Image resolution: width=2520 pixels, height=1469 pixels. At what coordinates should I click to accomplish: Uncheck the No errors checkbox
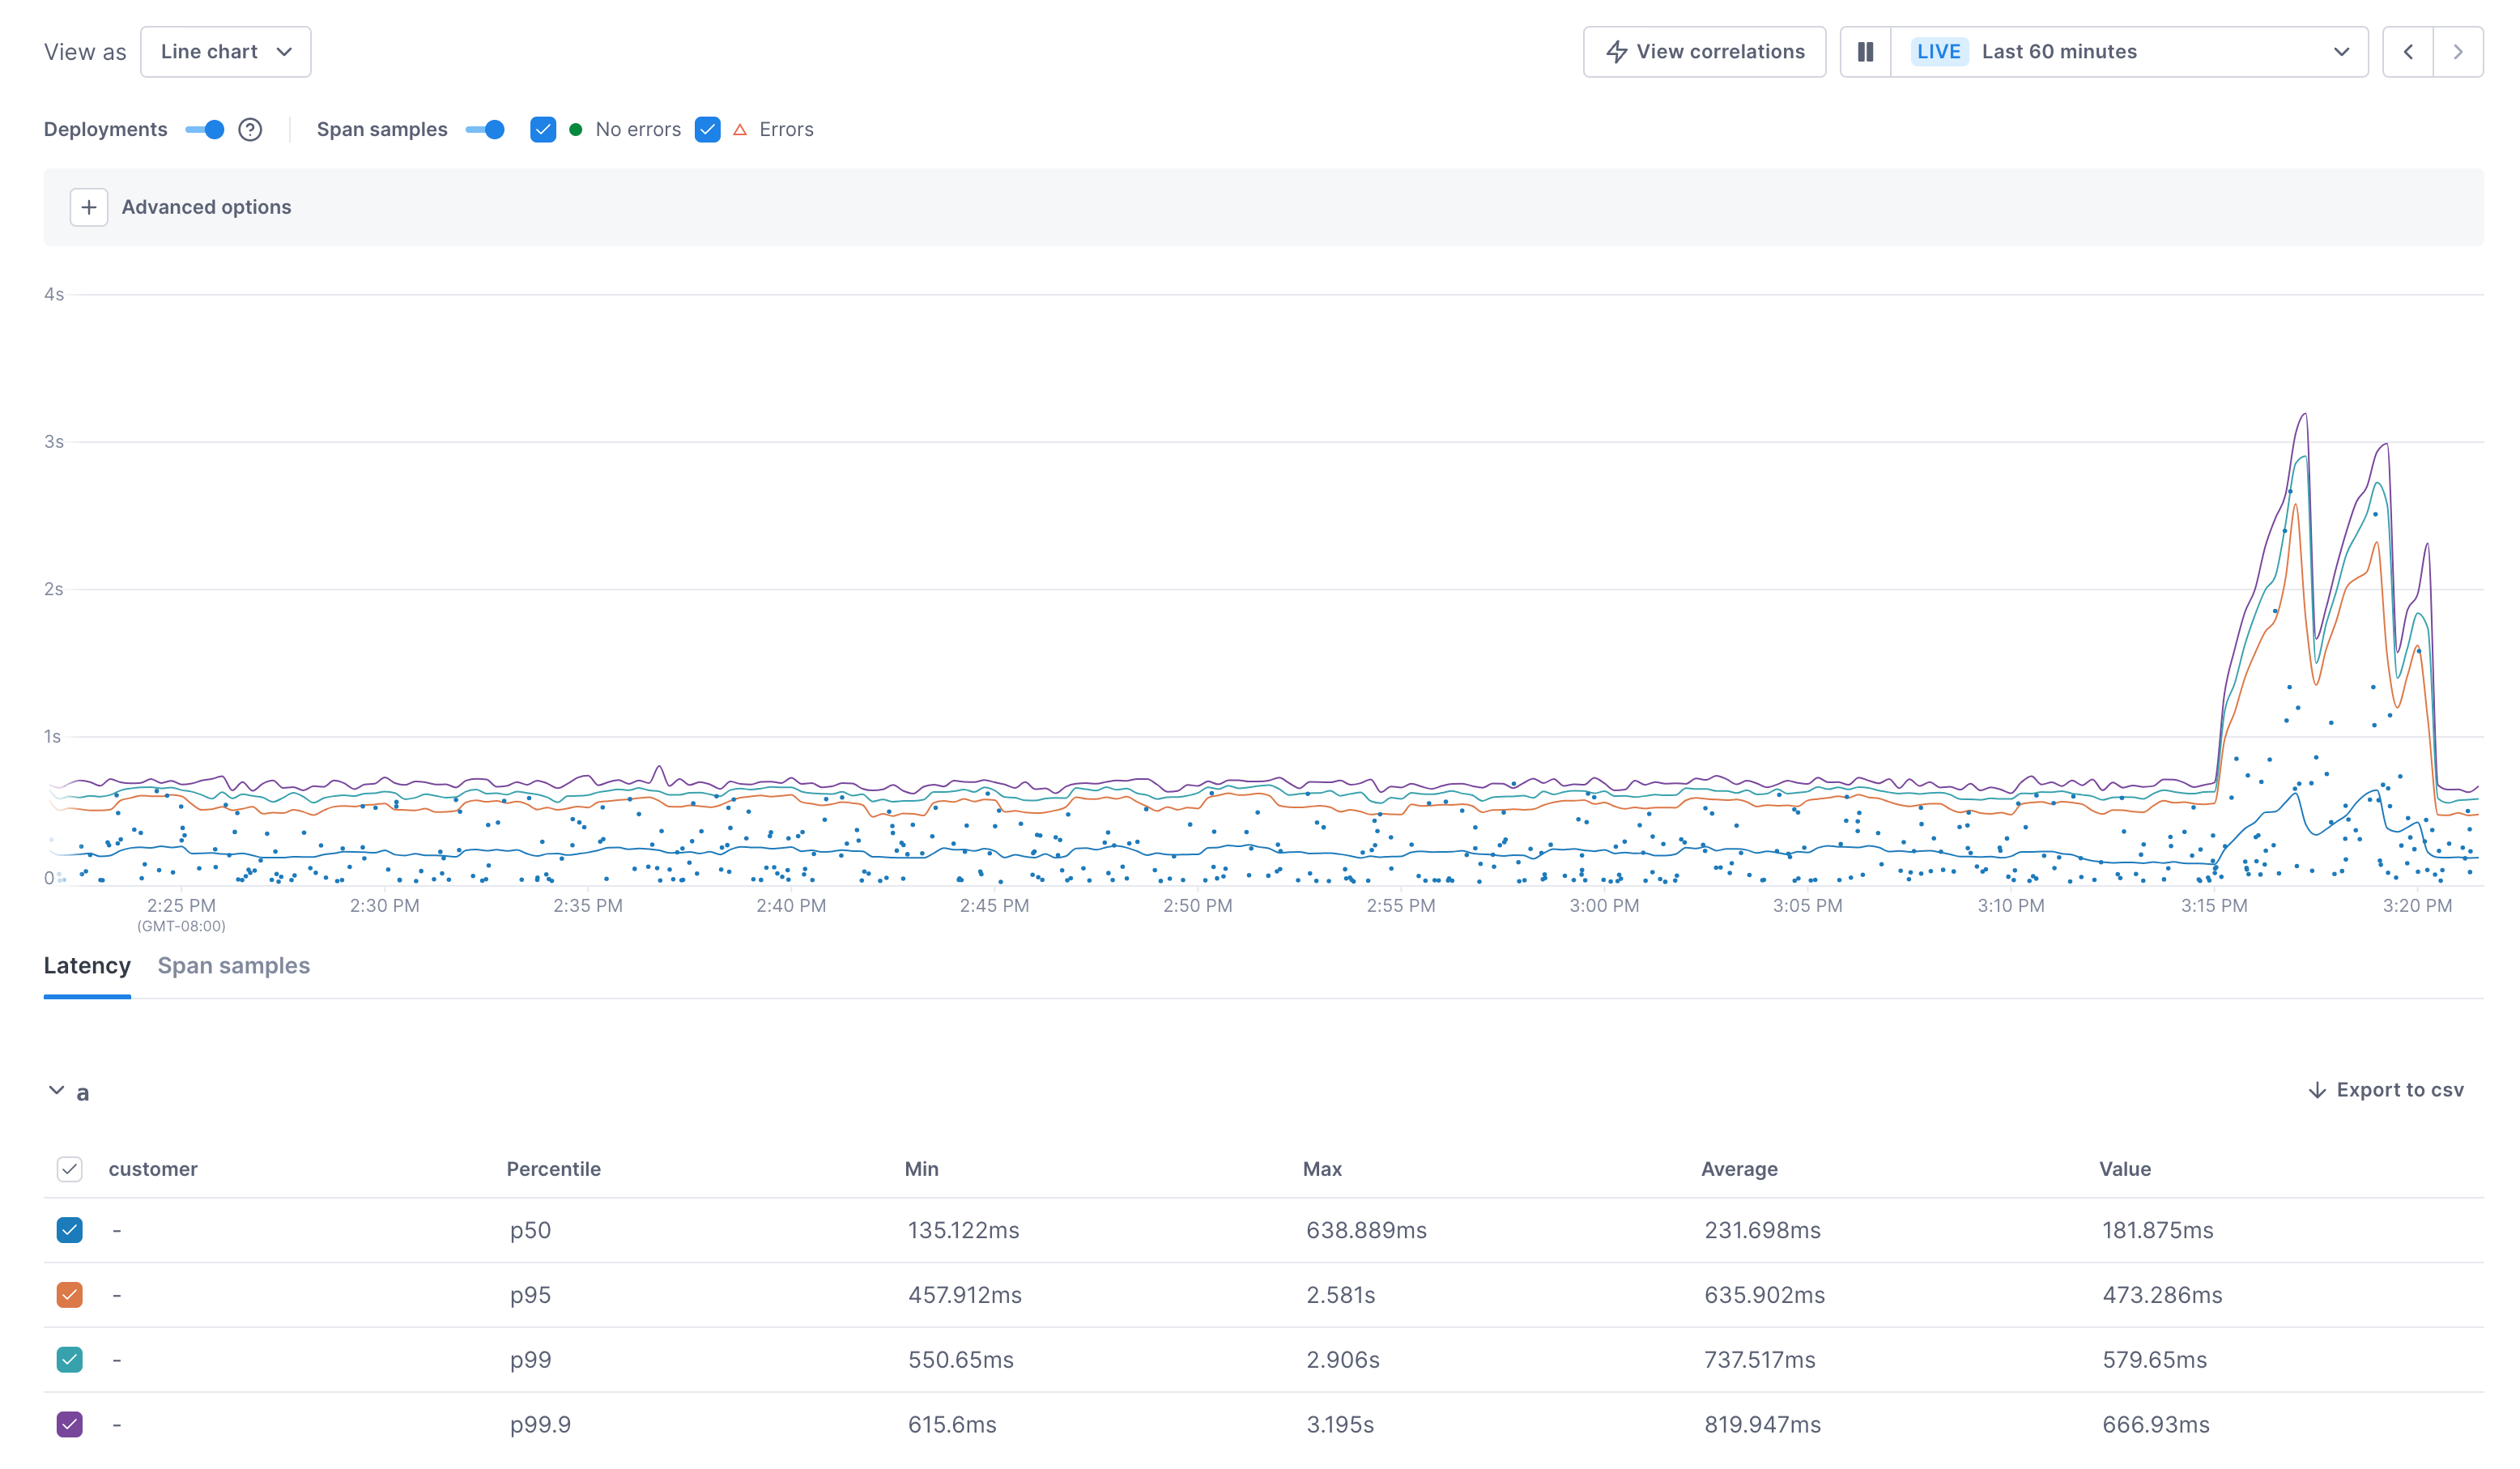543,130
